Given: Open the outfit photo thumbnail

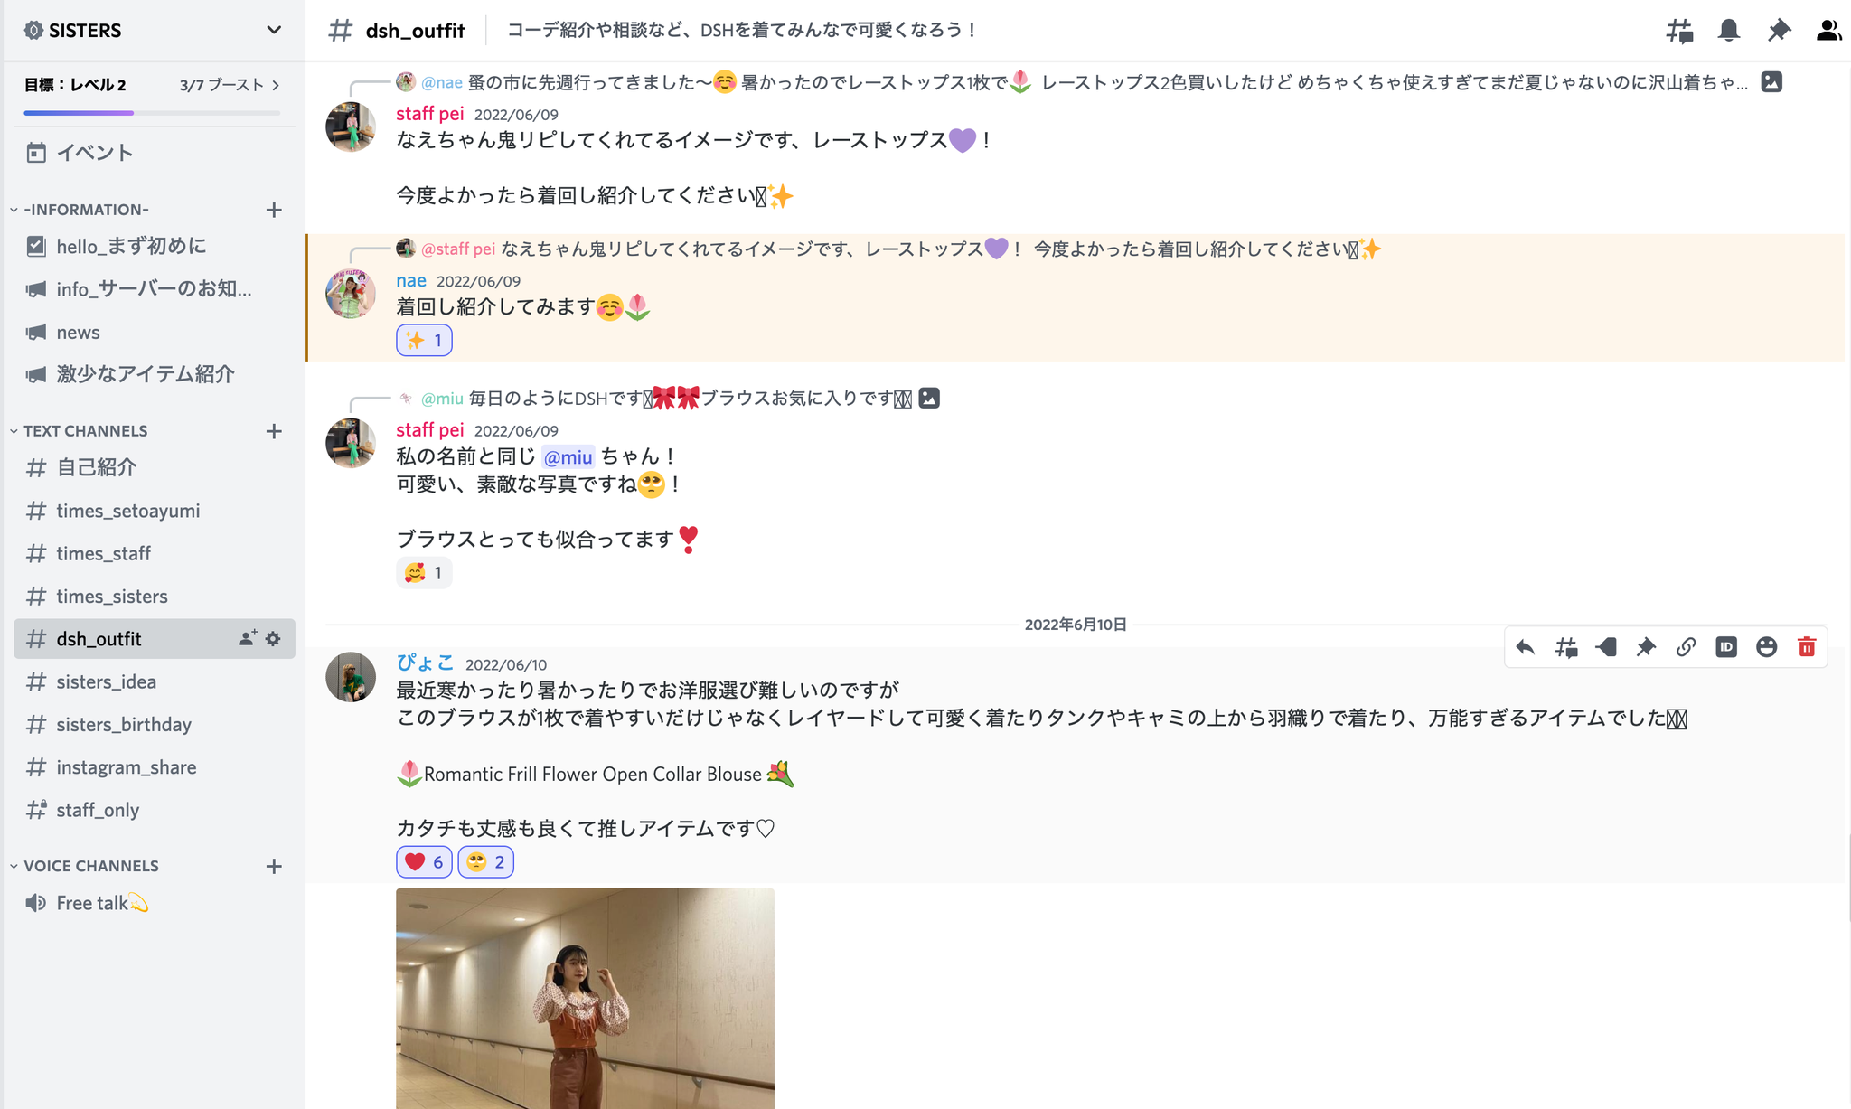Looking at the screenshot, I should click(585, 998).
